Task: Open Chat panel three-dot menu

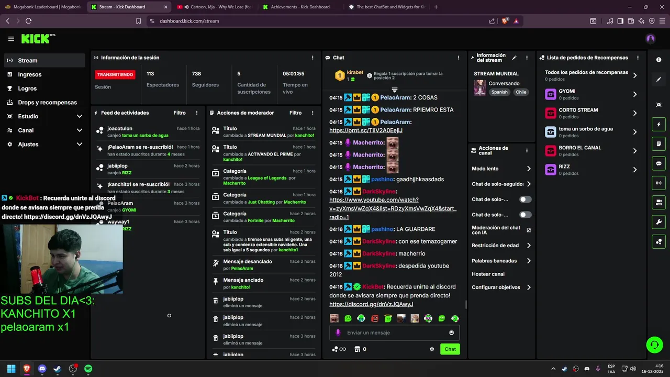Action: pos(459,58)
